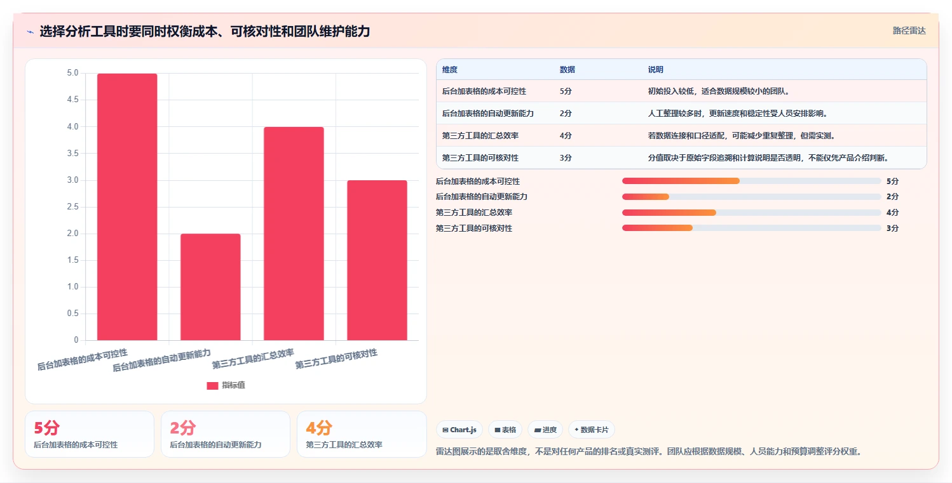The width and height of the screenshot is (952, 483).
Task: Click the footer note starting 雷达图展示的是取舍维度
Action: click(648, 452)
